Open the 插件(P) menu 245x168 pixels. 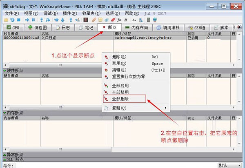pos(70,13)
